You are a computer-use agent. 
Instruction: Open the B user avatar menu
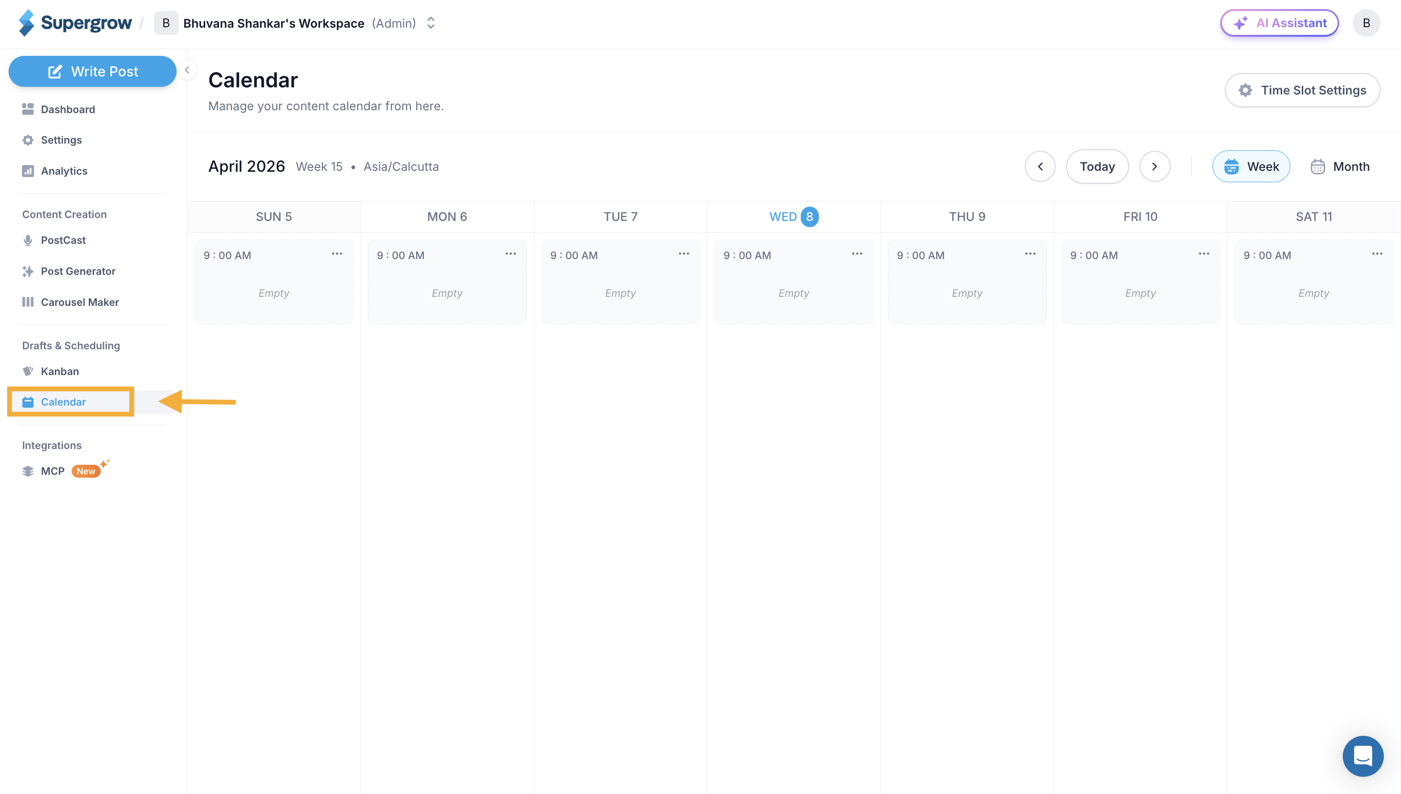(x=1366, y=23)
